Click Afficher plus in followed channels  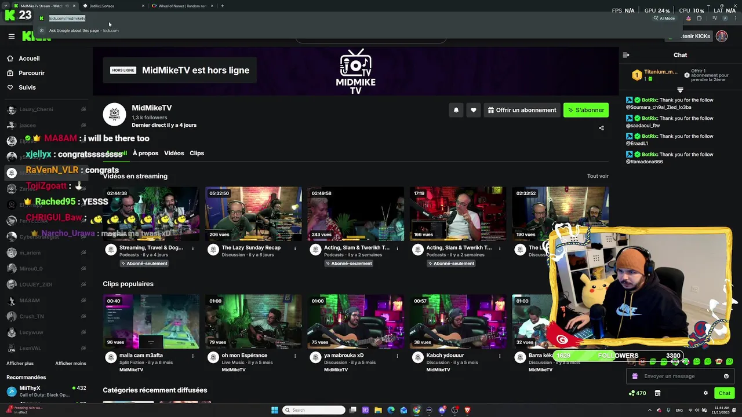(20, 363)
